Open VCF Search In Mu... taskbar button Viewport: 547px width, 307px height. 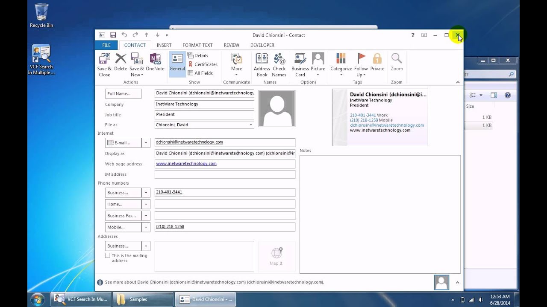81,299
